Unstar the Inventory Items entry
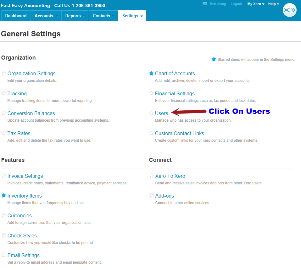This screenshot has width=301, height=270. (4, 196)
